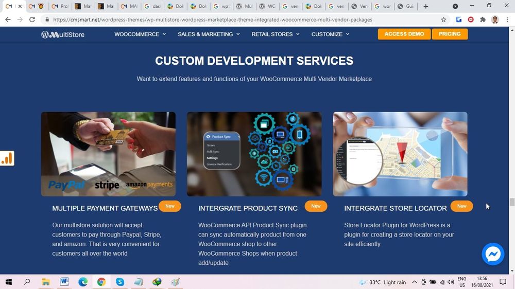This screenshot has height=289, width=515.
Task: Open the Facebook Messenger chat bubble
Action: coord(493,254)
